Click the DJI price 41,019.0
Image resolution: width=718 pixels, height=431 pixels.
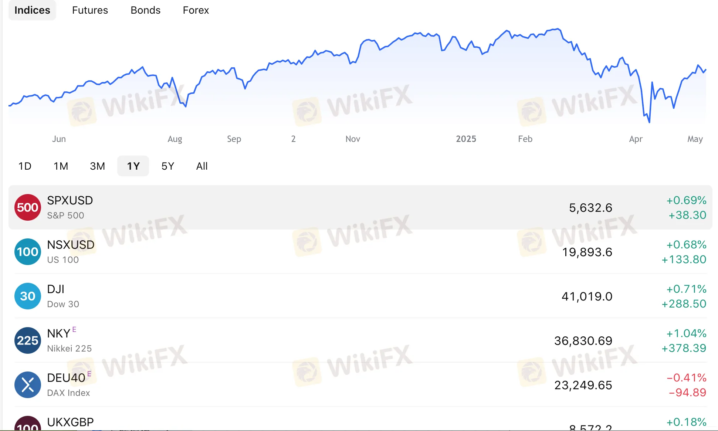tap(587, 296)
